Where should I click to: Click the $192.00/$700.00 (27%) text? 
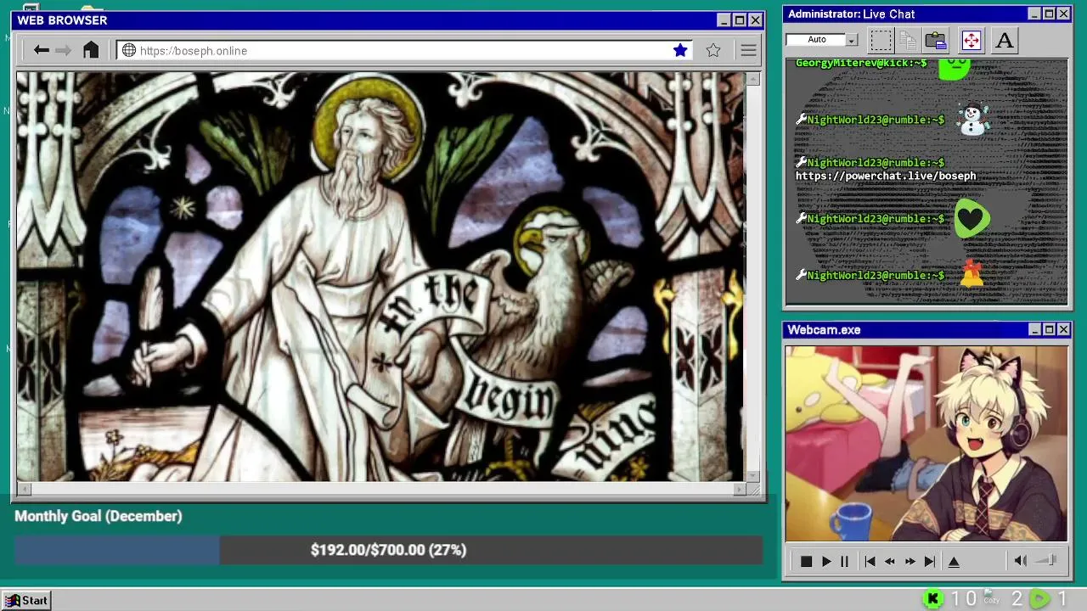click(x=388, y=550)
